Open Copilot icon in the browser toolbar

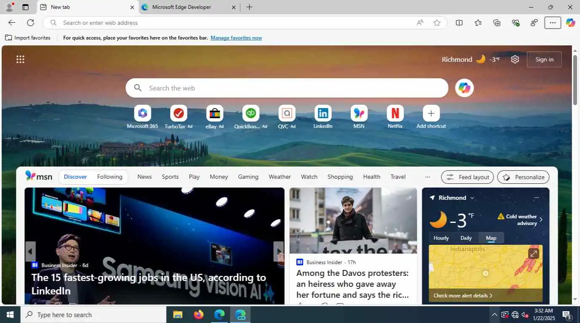(x=570, y=23)
